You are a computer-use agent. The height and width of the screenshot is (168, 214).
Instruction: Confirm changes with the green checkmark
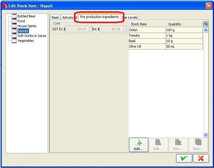[184, 158]
